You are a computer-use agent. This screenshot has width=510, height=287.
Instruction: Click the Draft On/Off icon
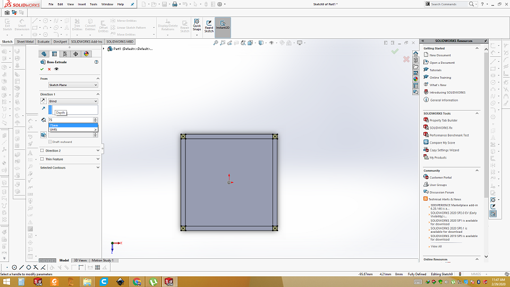click(43, 134)
